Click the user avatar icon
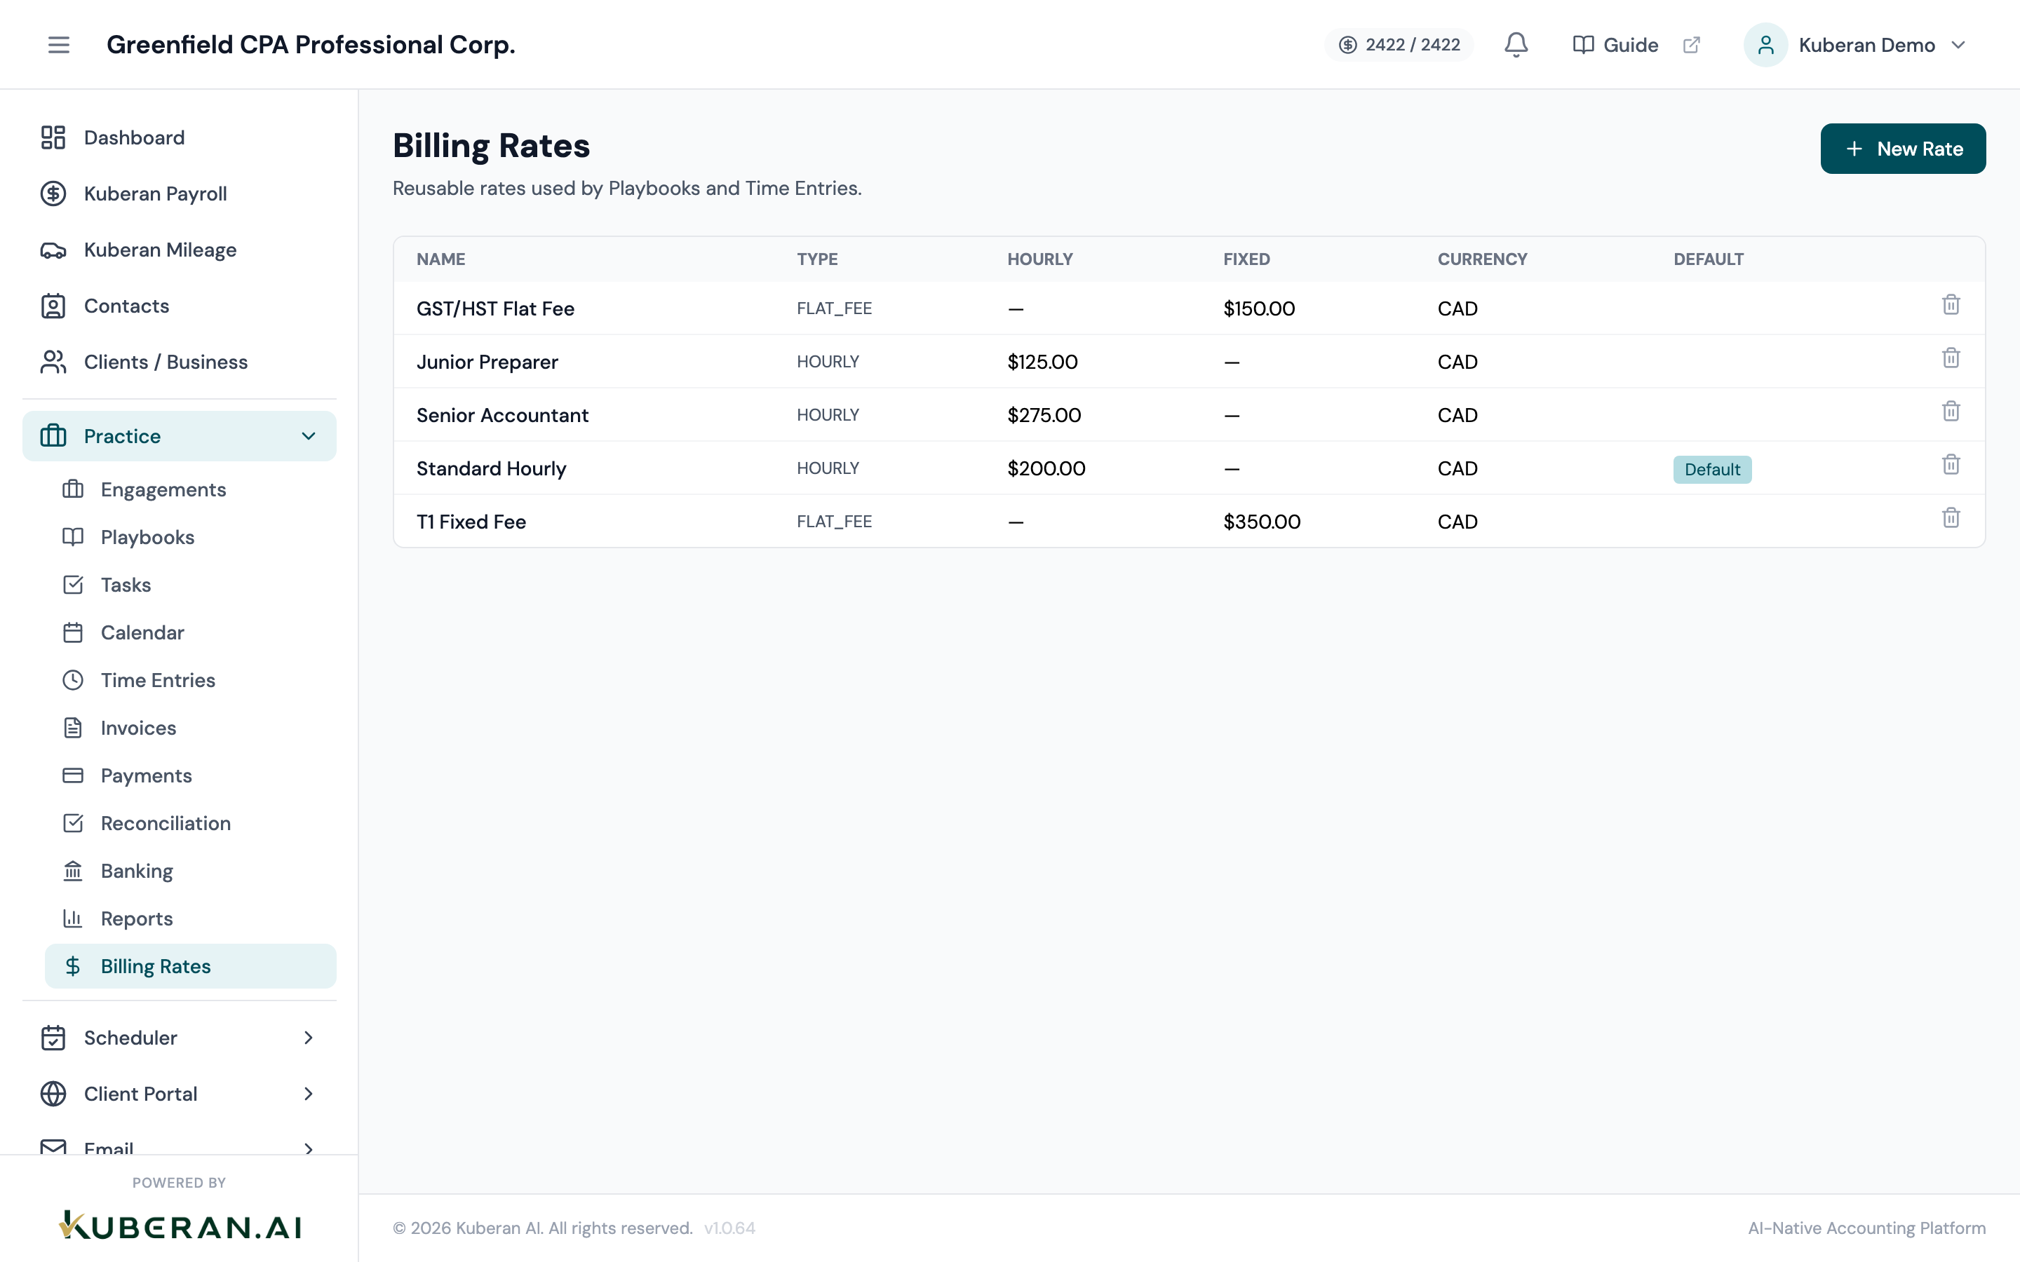The width and height of the screenshot is (2020, 1262). tap(1765, 44)
